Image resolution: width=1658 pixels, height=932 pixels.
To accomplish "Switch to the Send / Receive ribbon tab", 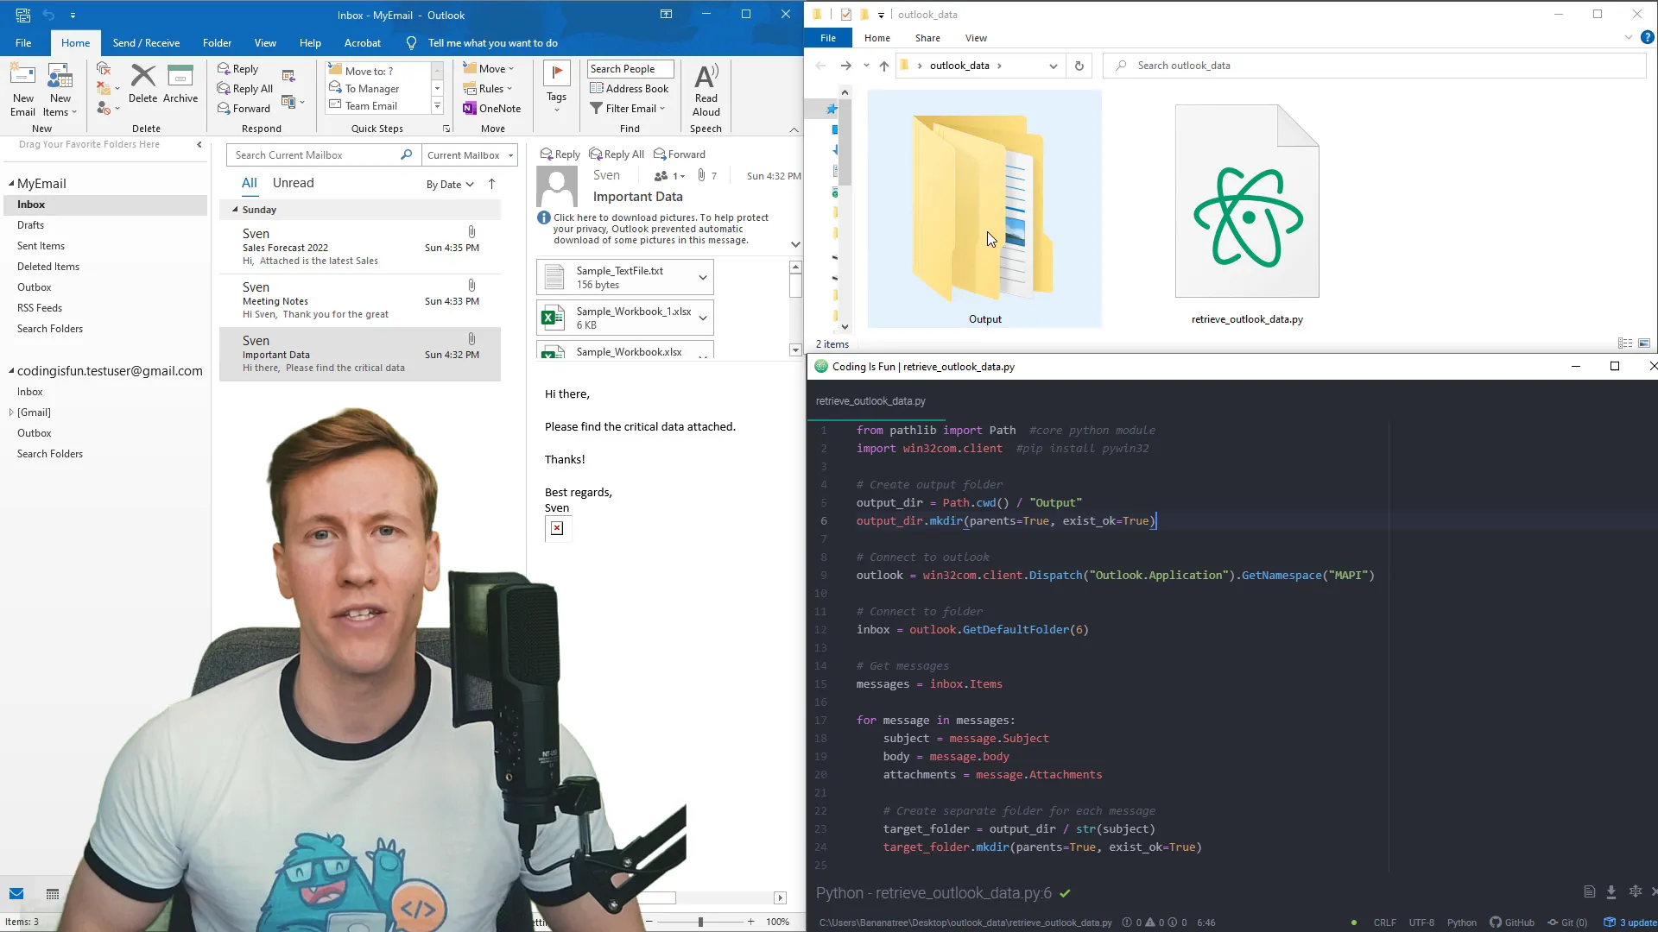I will pos(146,42).
